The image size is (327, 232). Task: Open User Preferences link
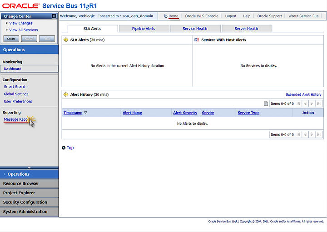point(18,102)
